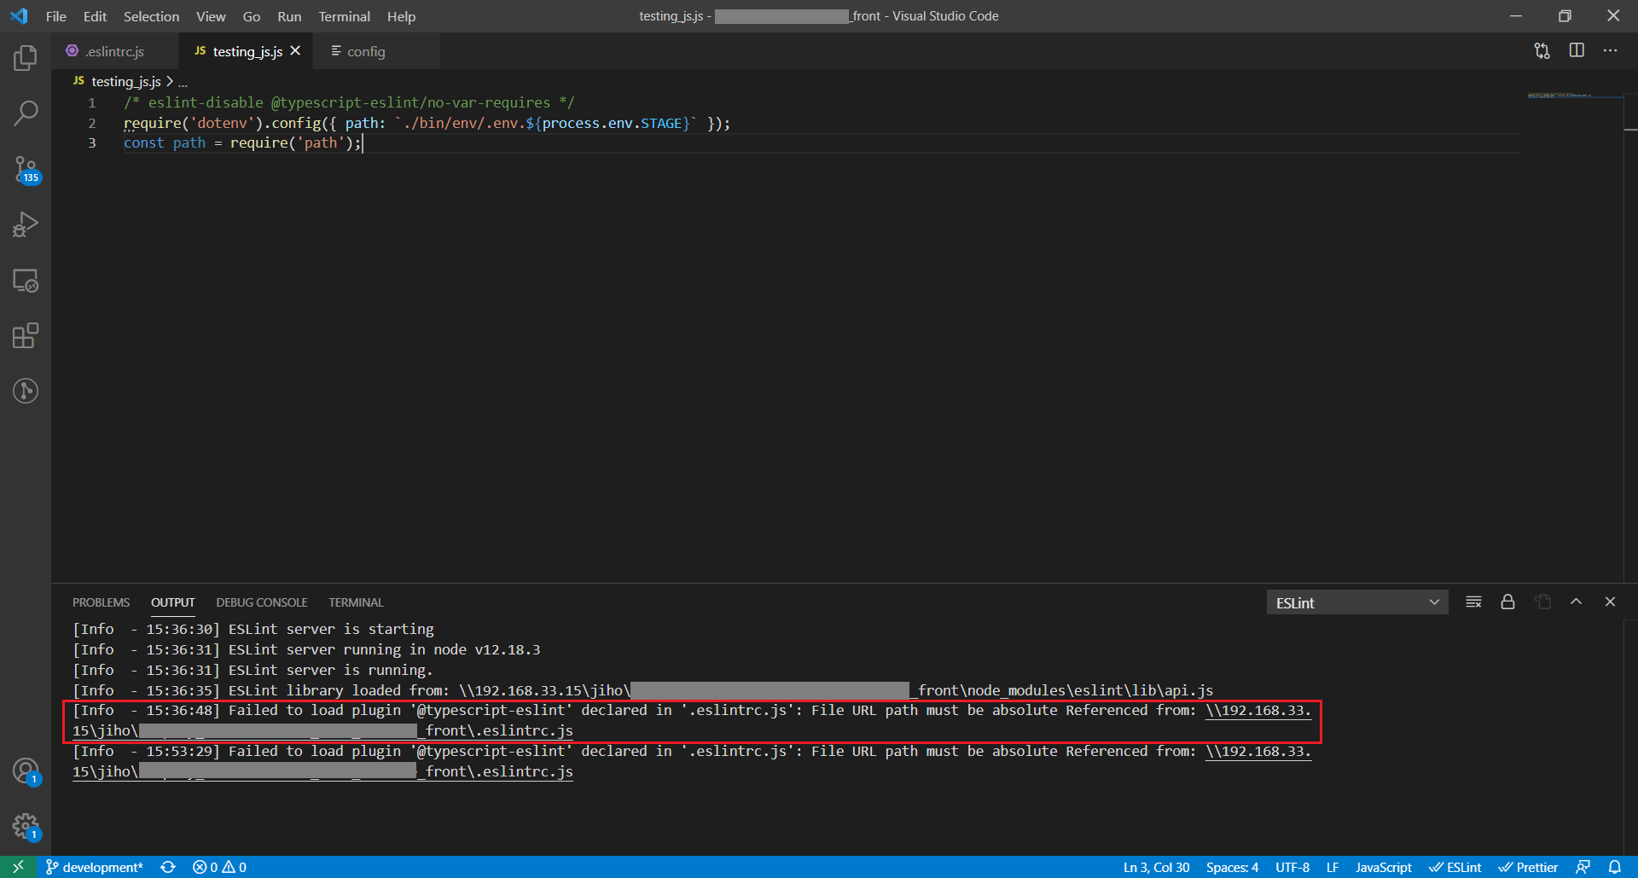This screenshot has width=1638, height=878.
Task: Split the editor to the right
Action: tap(1577, 51)
